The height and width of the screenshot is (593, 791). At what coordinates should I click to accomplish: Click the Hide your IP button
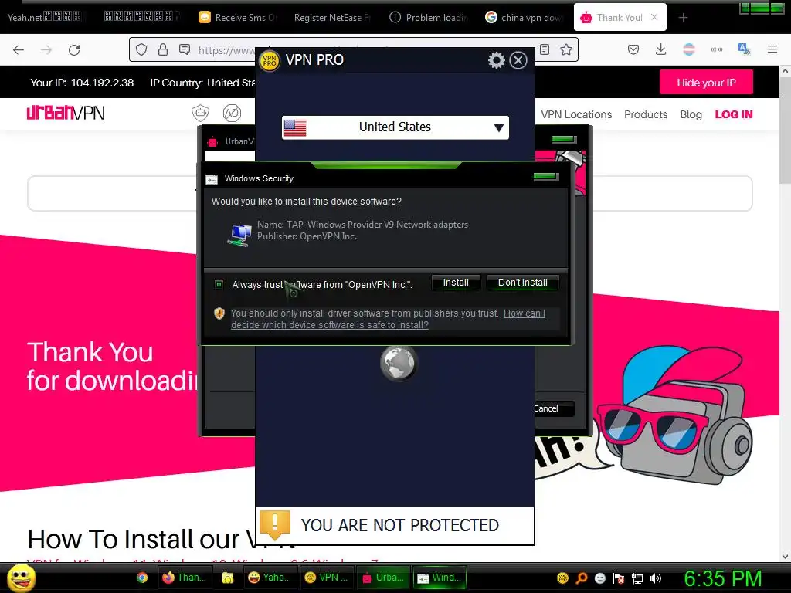[706, 83]
